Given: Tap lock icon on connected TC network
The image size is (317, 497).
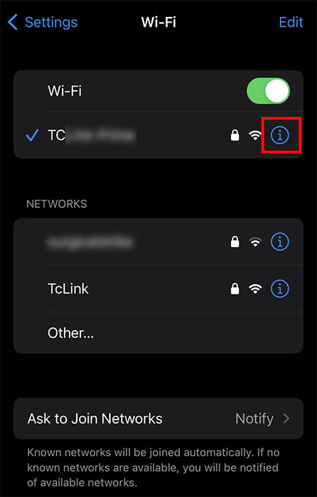Looking at the screenshot, I should click(235, 135).
